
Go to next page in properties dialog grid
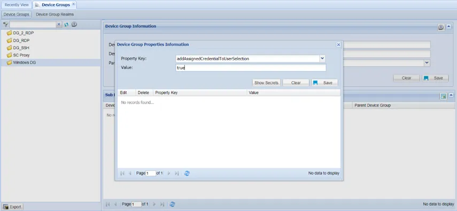[169, 173]
